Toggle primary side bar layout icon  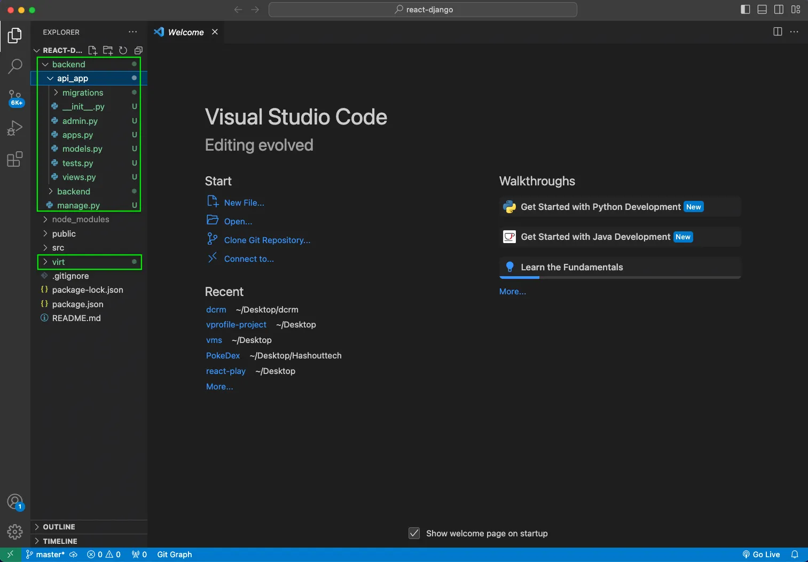coord(746,10)
